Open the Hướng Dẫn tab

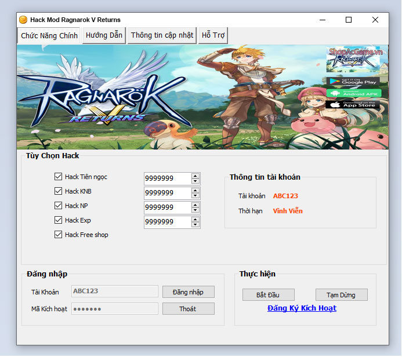click(104, 35)
